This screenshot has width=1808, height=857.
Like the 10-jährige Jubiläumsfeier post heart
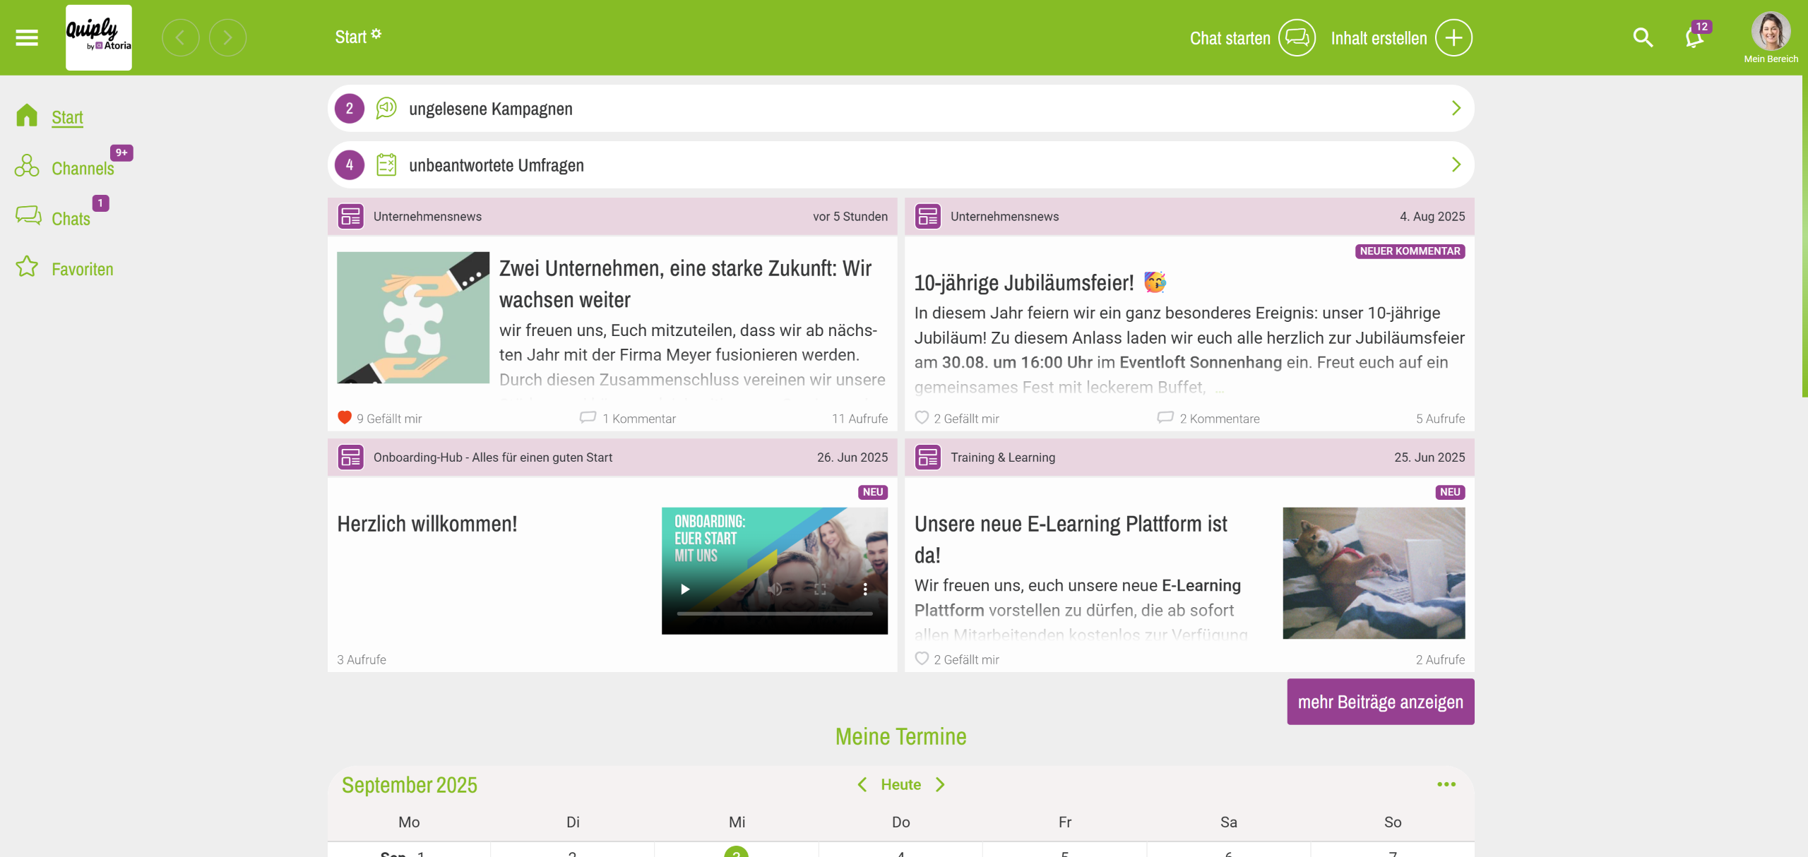922,417
